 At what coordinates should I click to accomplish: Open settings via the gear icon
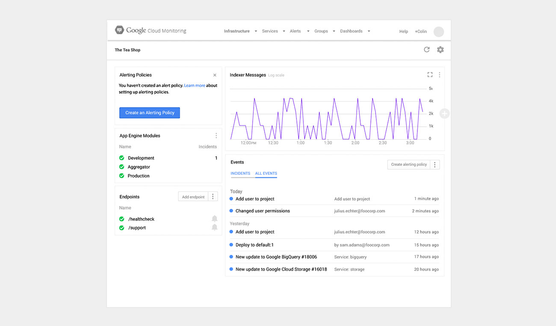coord(440,50)
